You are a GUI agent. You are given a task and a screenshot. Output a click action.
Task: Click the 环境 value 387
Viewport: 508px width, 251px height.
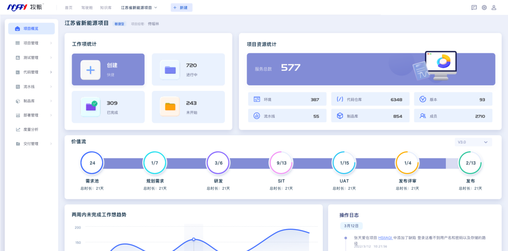(315, 100)
